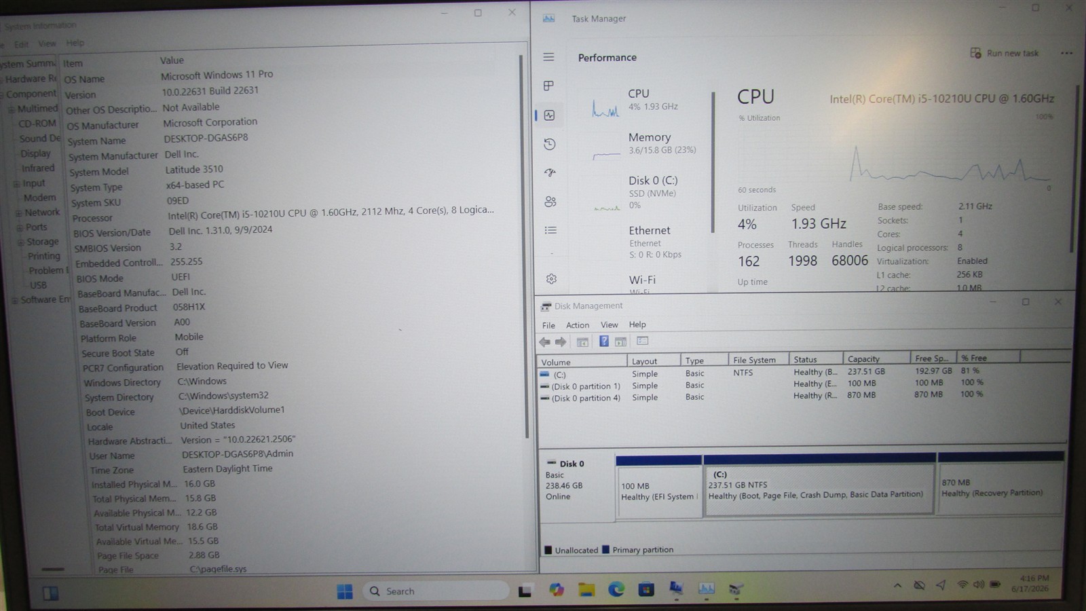
Task: Open Microsoft Edge from taskbar
Action: (x=616, y=589)
